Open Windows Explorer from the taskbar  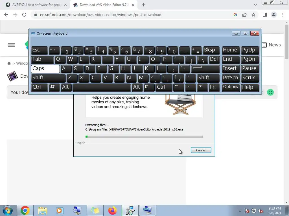(x=43, y=210)
